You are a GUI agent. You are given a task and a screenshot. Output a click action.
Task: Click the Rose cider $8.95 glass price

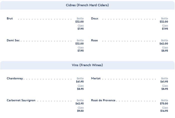coord(164,51)
